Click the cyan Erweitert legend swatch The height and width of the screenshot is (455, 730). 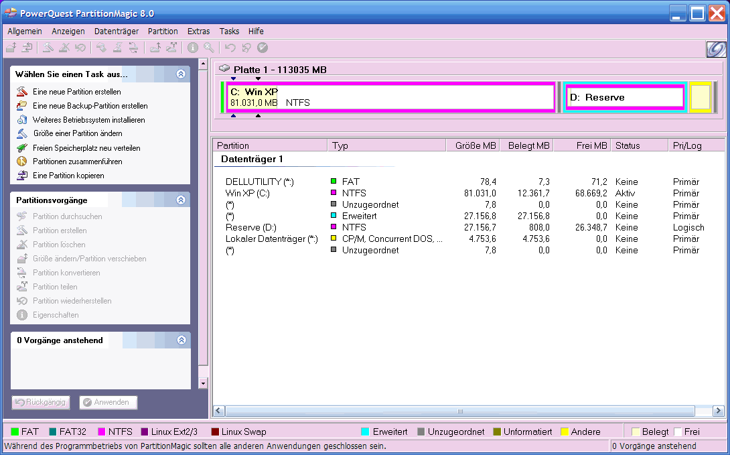point(365,432)
